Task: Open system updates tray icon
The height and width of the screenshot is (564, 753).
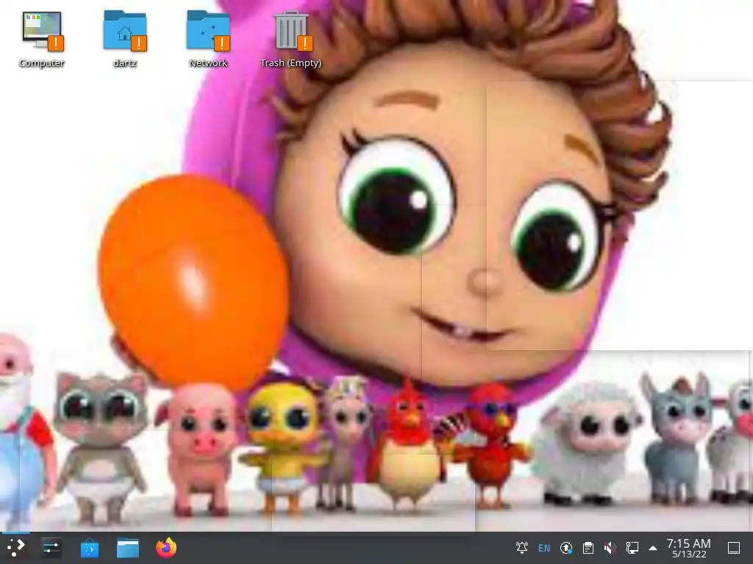Action: click(x=566, y=548)
